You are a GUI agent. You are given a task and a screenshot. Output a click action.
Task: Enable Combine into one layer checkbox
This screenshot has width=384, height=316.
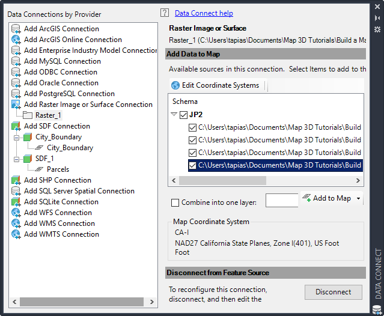point(175,202)
